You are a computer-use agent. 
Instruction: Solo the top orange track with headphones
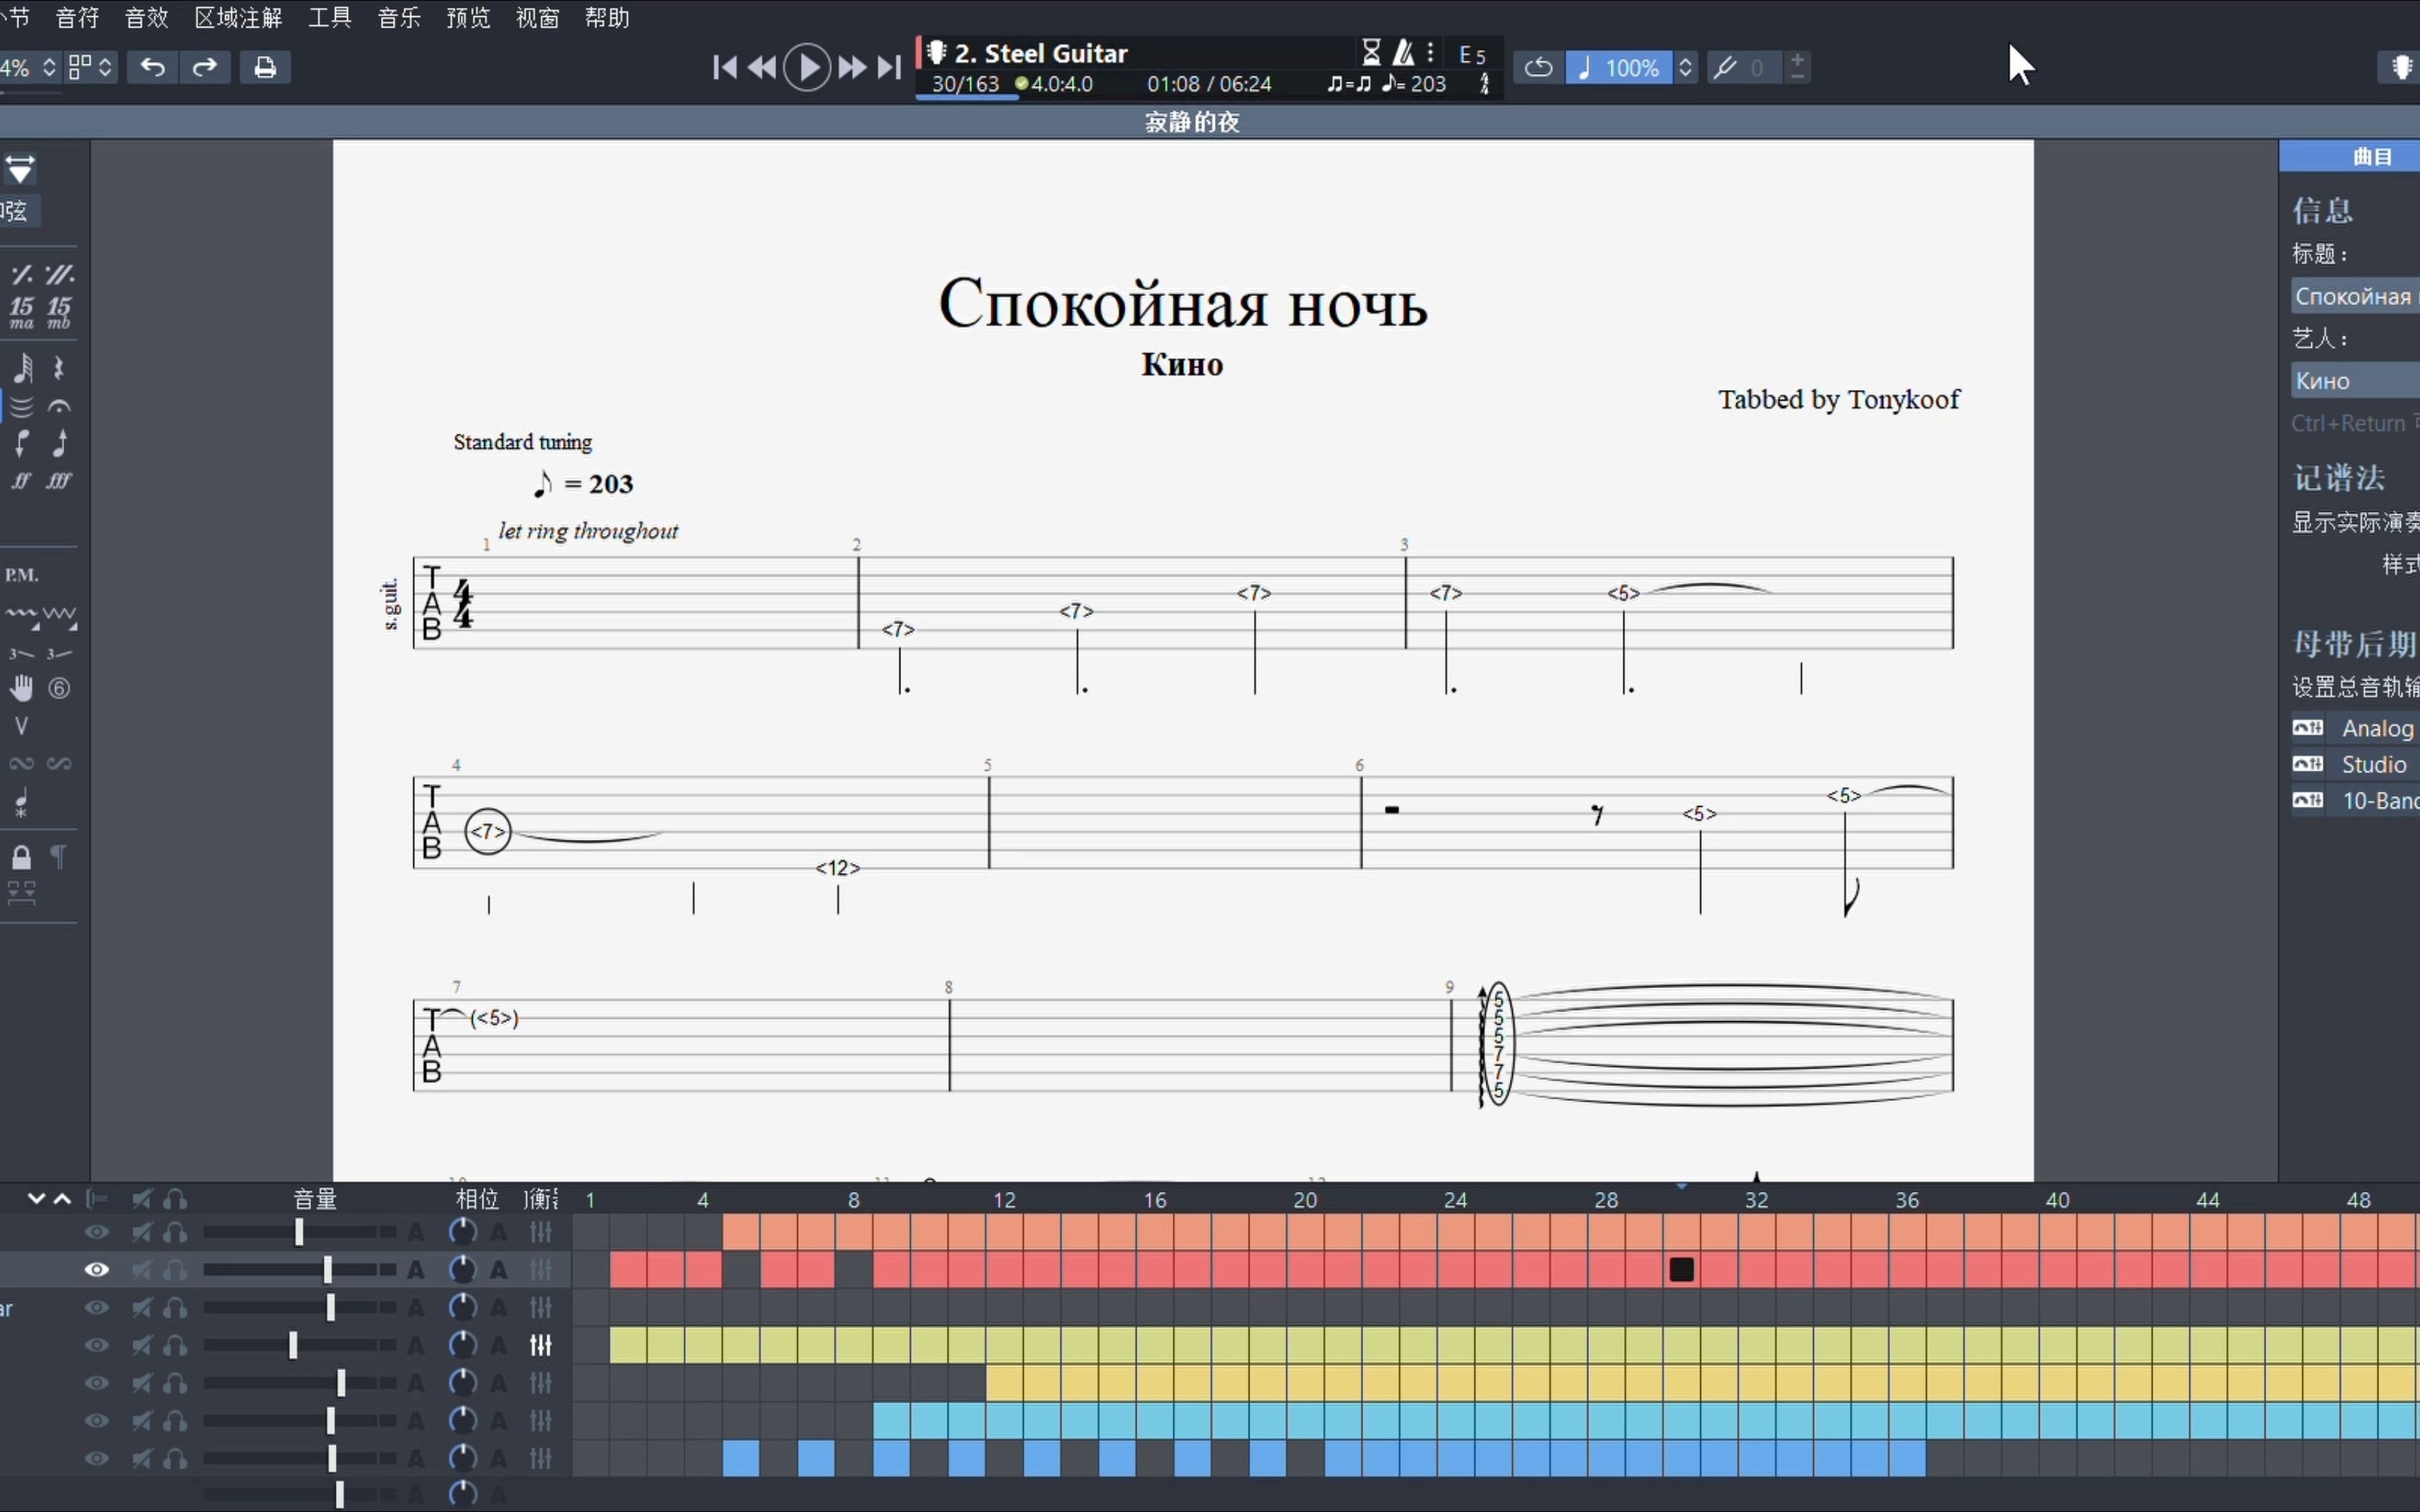tap(175, 1232)
